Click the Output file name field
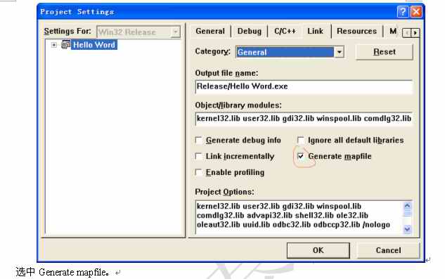Viewport: 445px width, 279px height. [304, 86]
